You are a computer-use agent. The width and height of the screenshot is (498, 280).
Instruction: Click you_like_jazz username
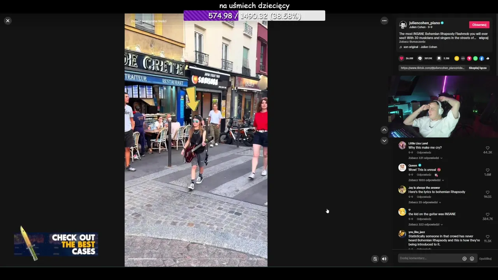click(x=416, y=232)
